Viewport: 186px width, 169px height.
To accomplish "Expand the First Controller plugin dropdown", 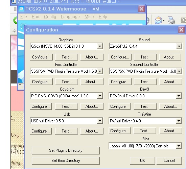I will [100, 71].
